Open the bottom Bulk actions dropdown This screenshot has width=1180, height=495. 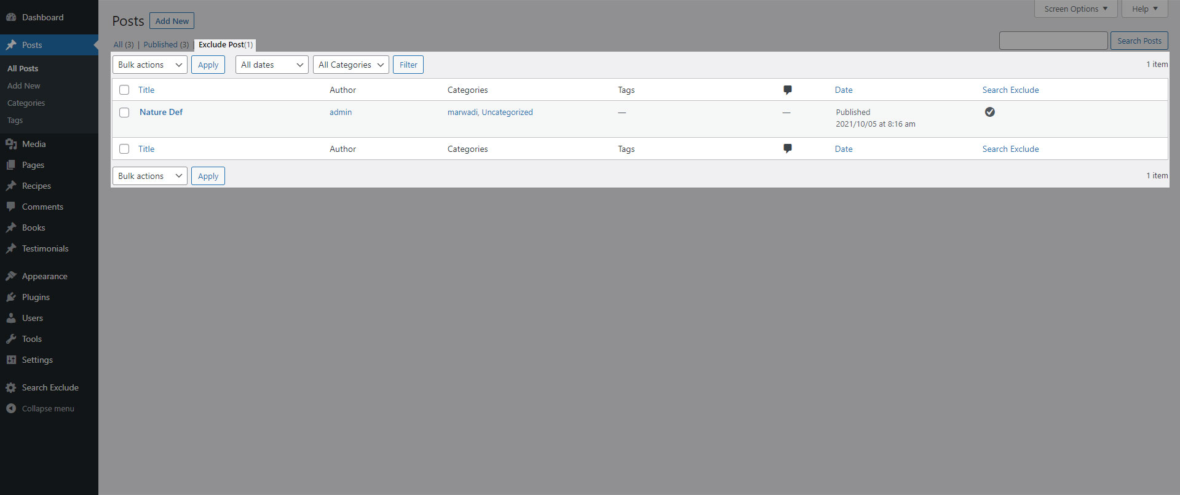coord(150,176)
